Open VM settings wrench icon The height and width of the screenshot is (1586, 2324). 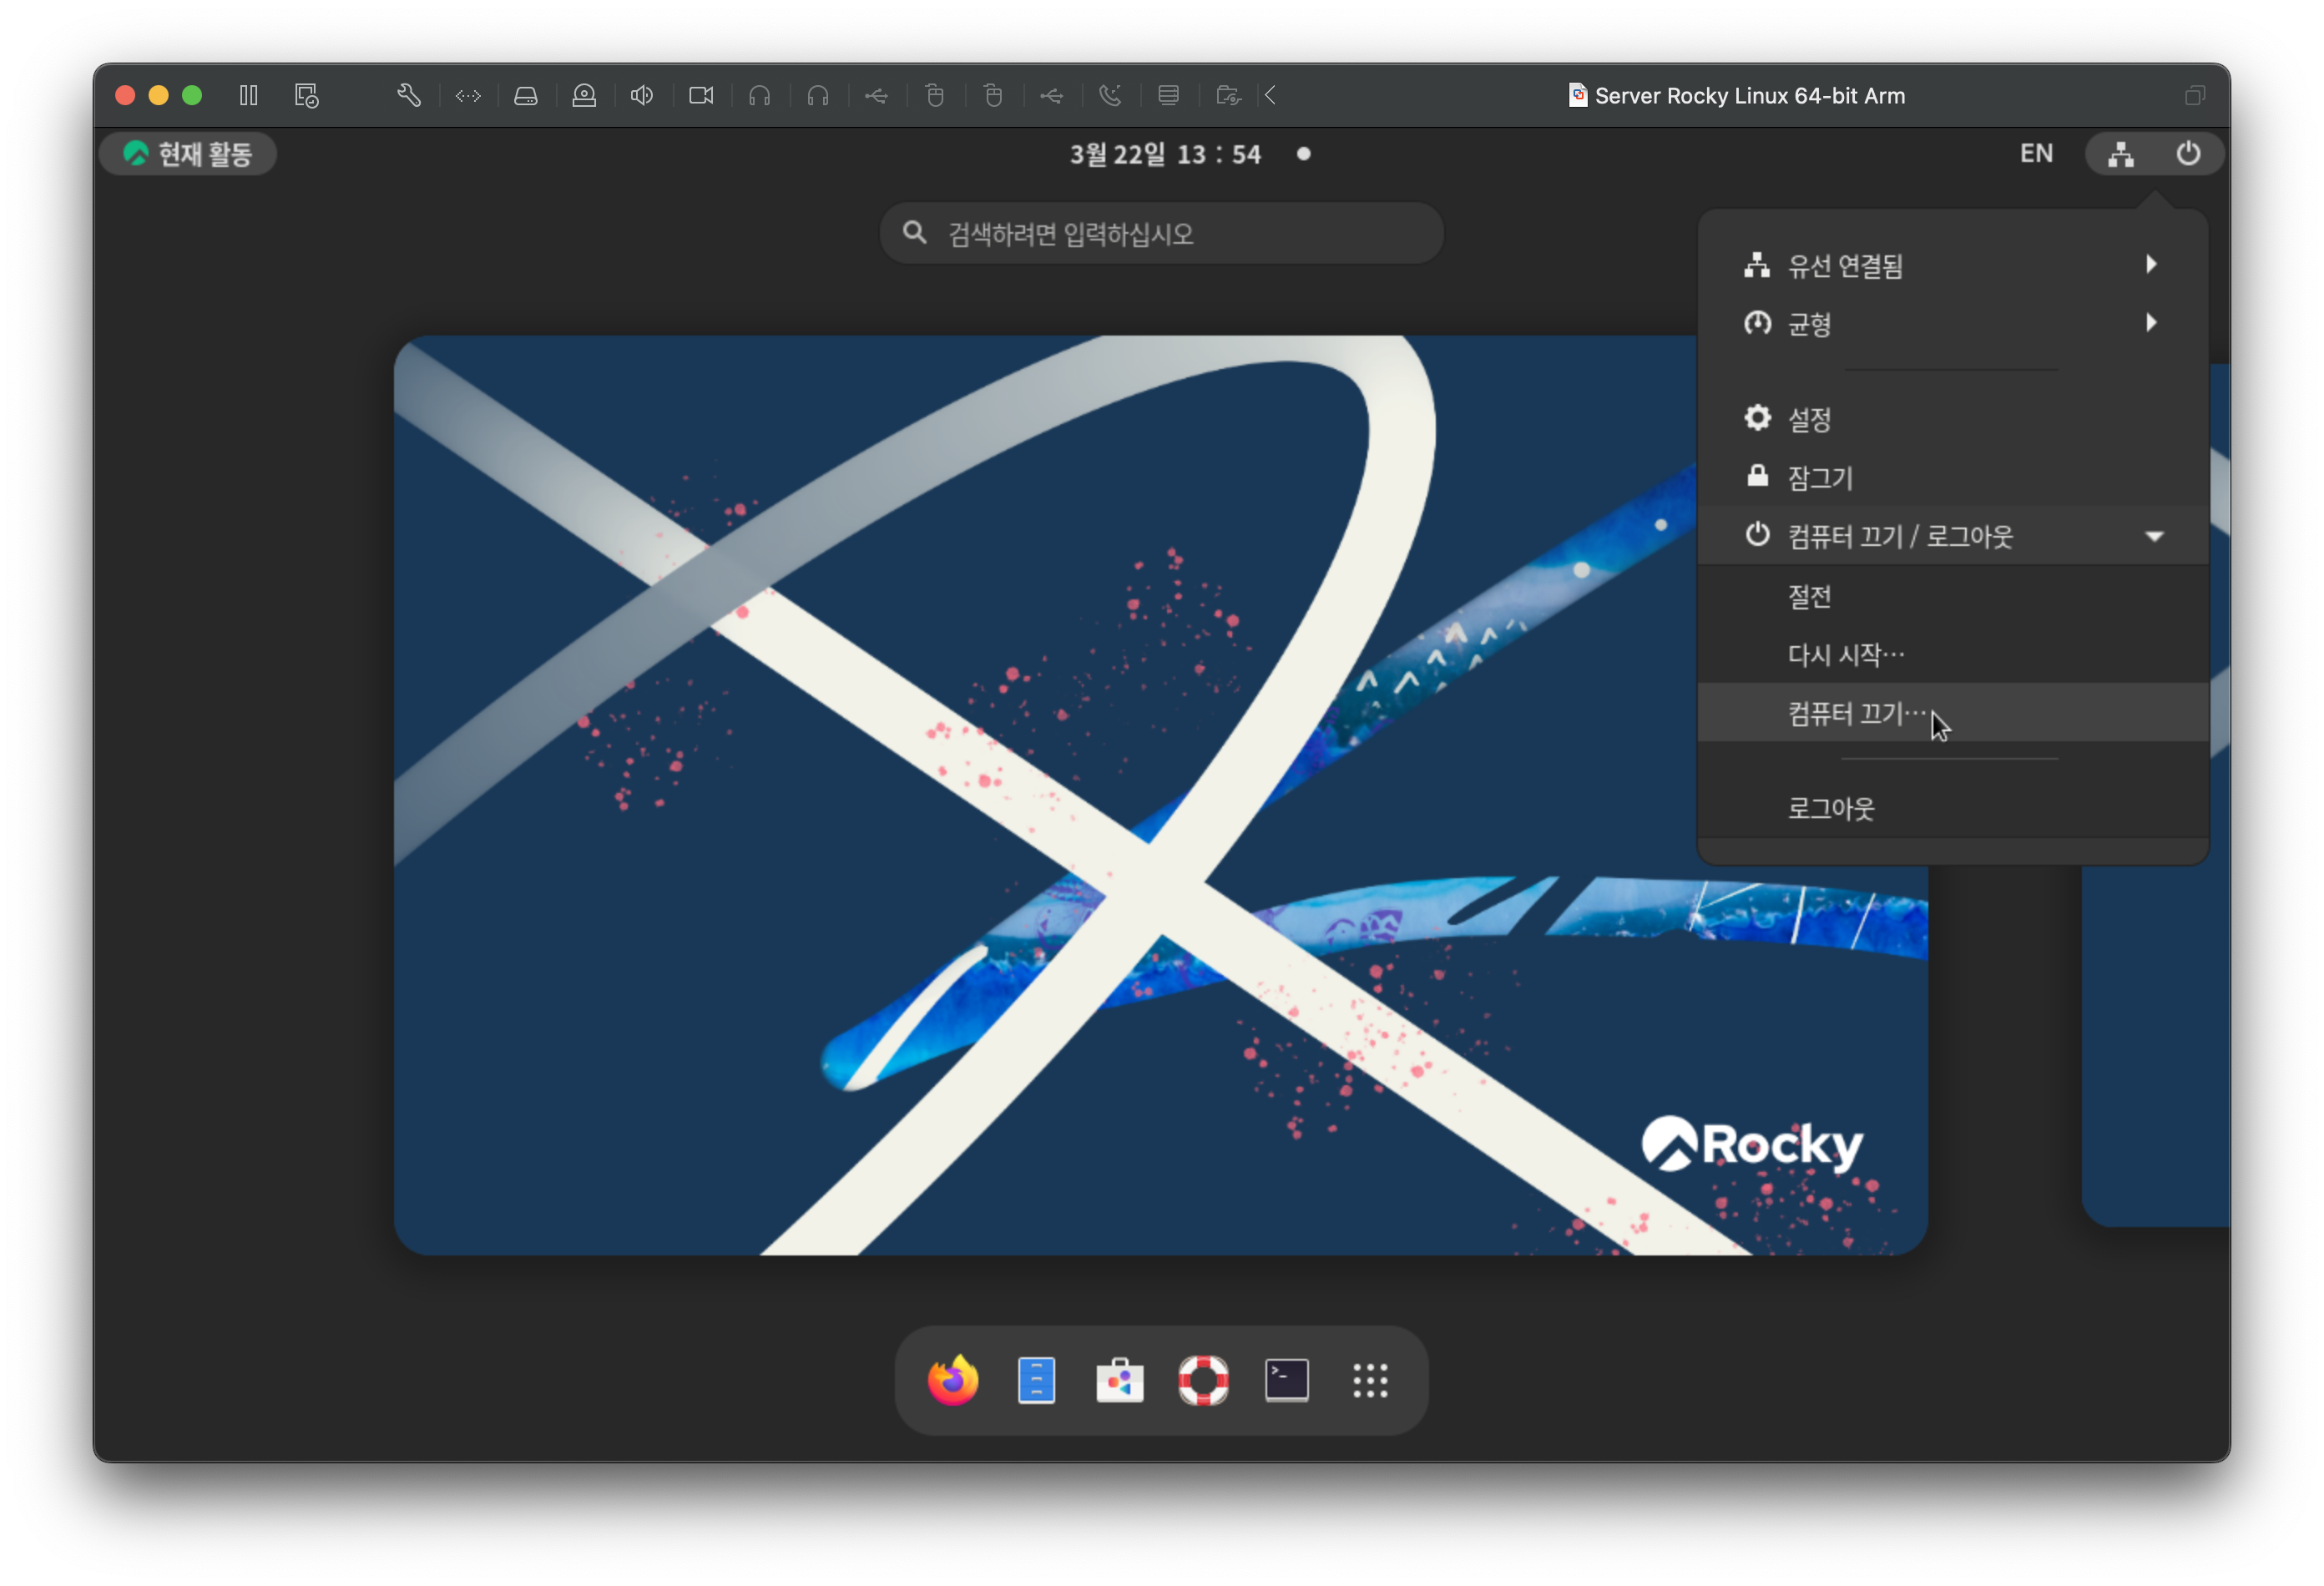click(408, 95)
